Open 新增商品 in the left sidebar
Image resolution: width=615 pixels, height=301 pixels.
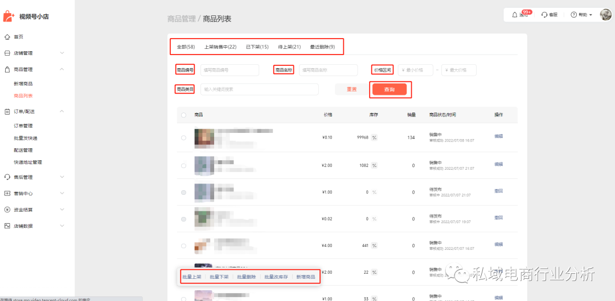pyautogui.click(x=23, y=83)
